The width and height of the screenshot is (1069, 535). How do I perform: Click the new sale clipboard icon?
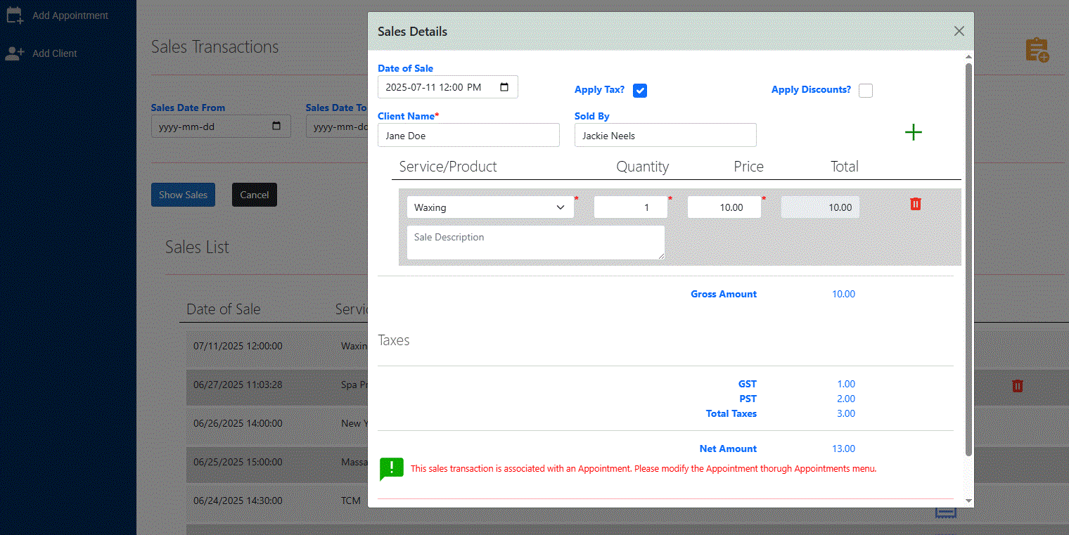1037,50
